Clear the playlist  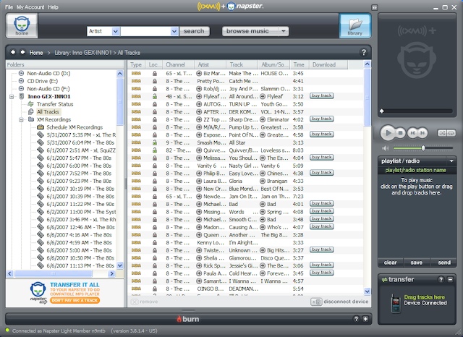[x=391, y=263]
